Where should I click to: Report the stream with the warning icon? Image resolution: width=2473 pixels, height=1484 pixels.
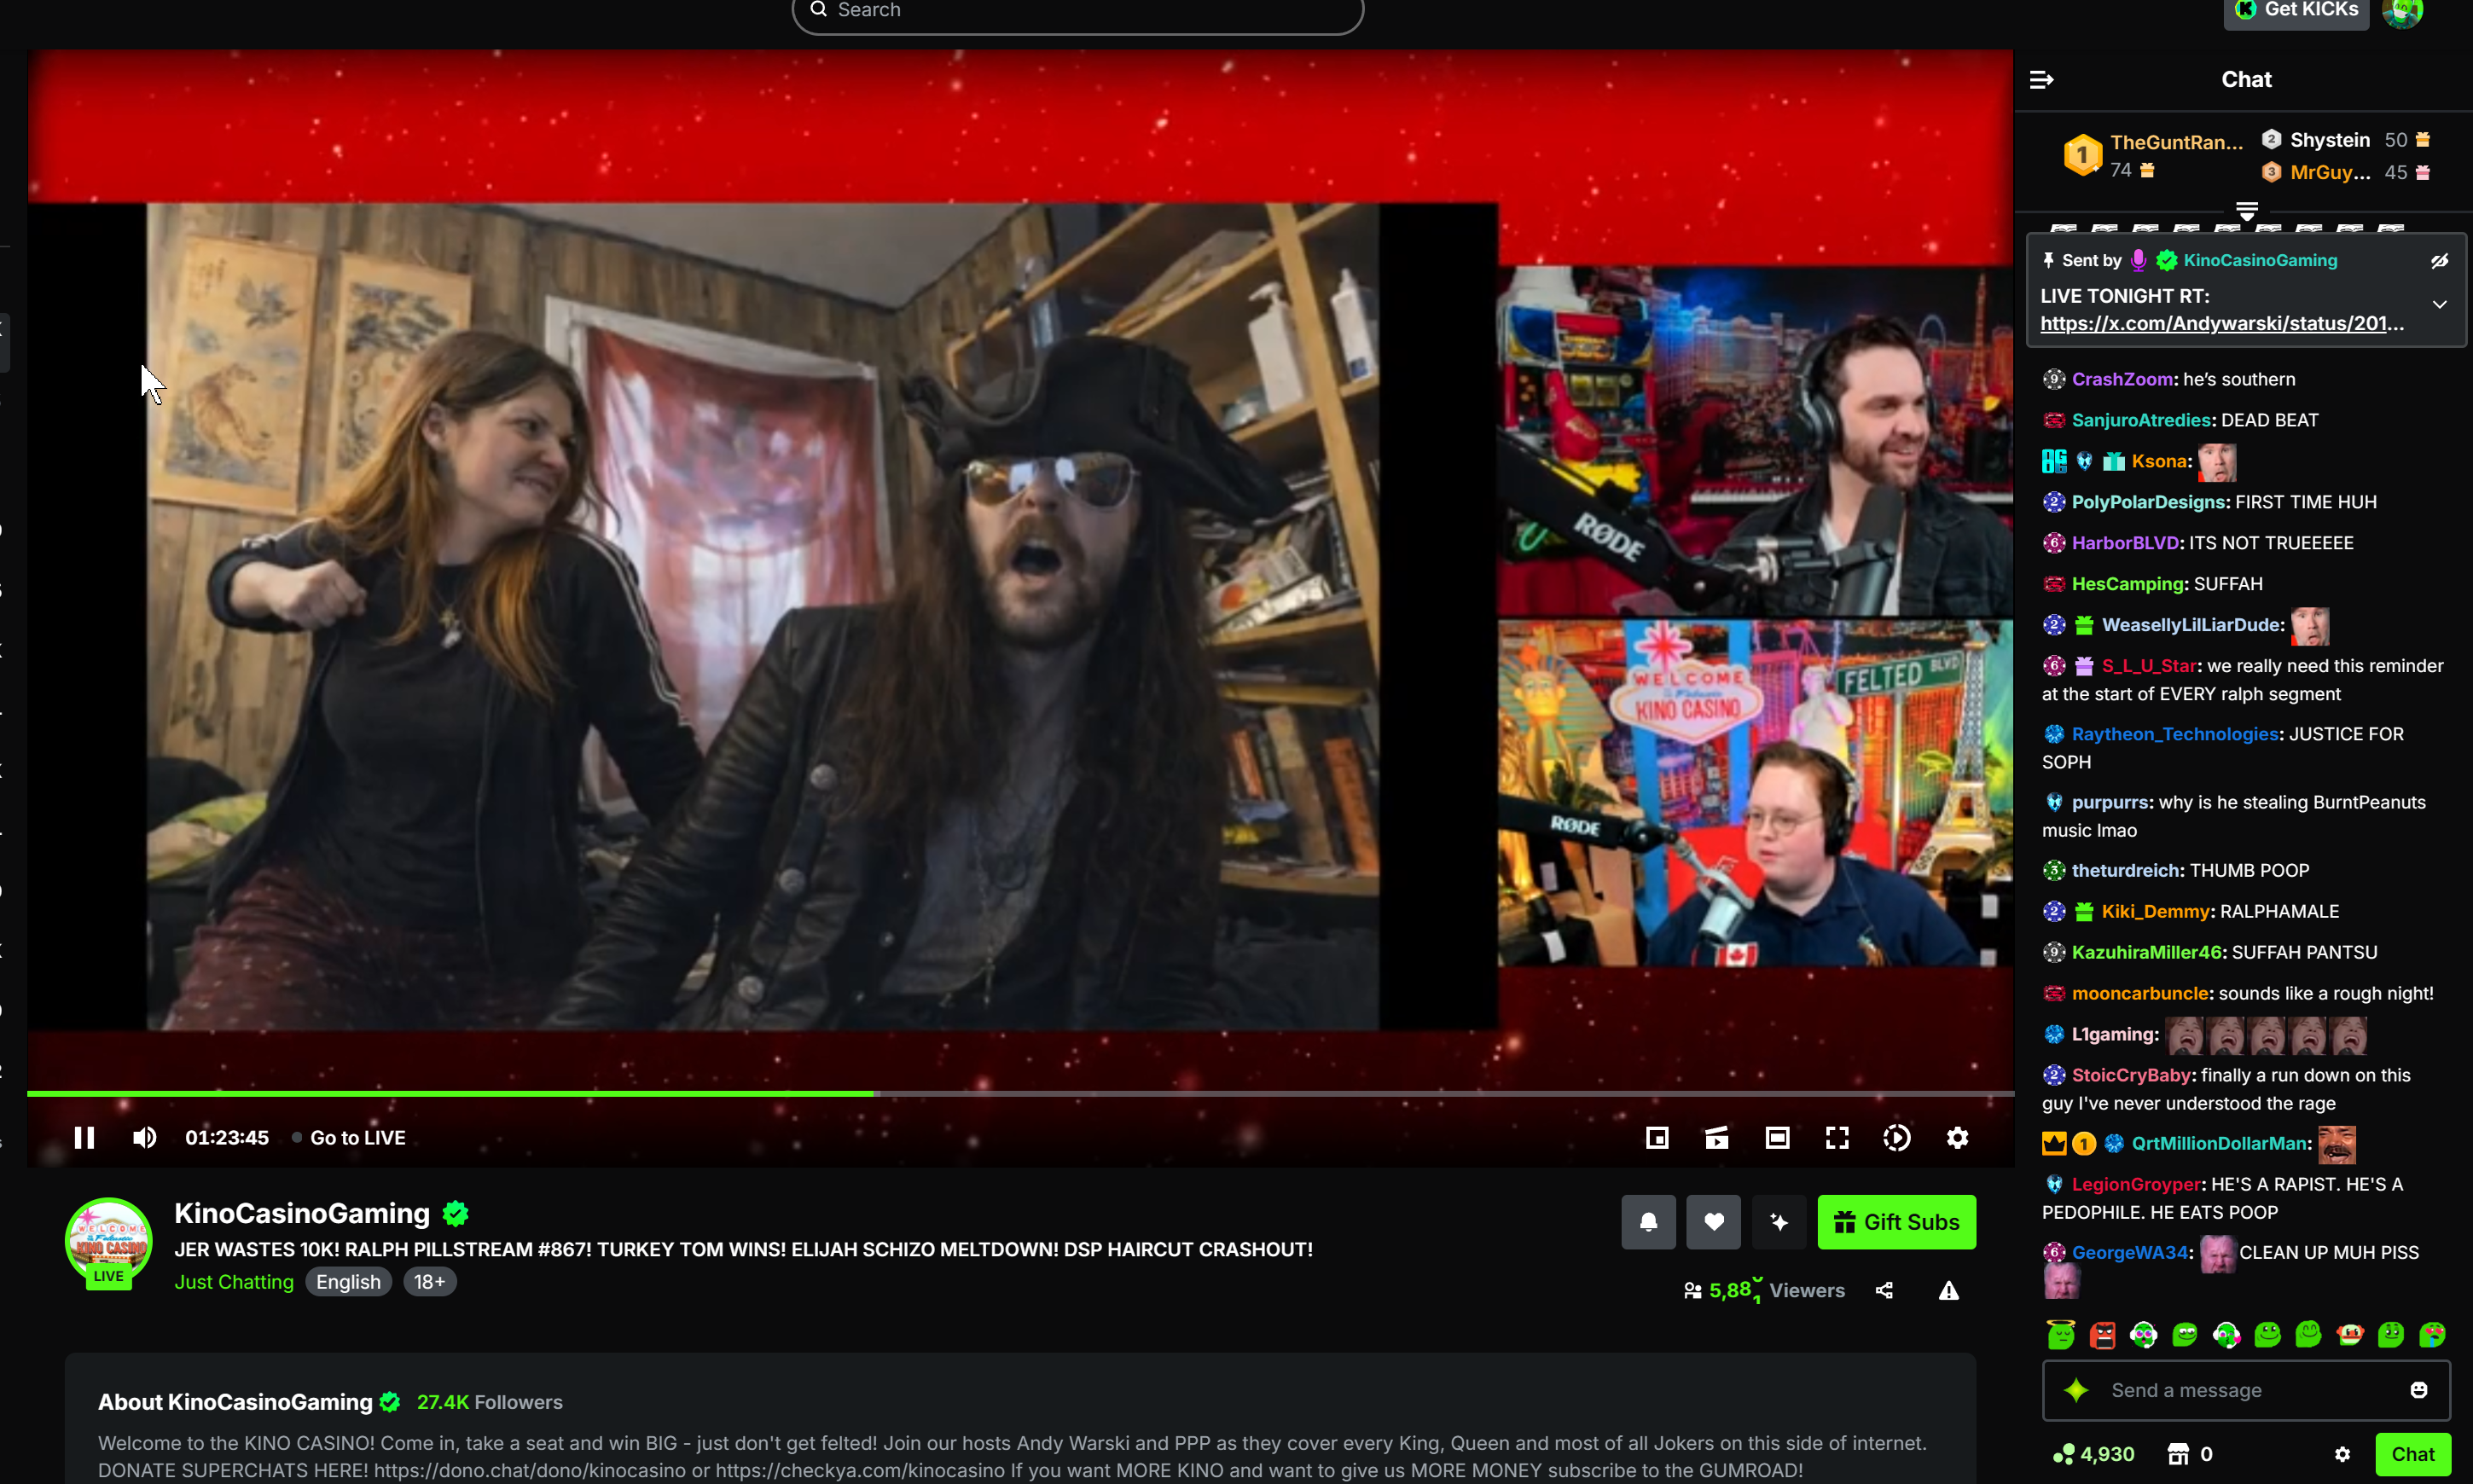click(x=1948, y=1291)
